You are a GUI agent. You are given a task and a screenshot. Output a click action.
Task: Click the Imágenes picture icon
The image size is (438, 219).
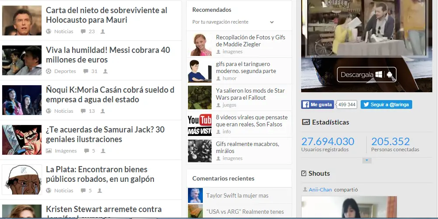(49, 151)
